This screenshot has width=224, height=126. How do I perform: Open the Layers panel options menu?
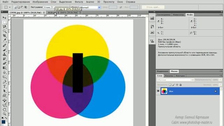221,76
